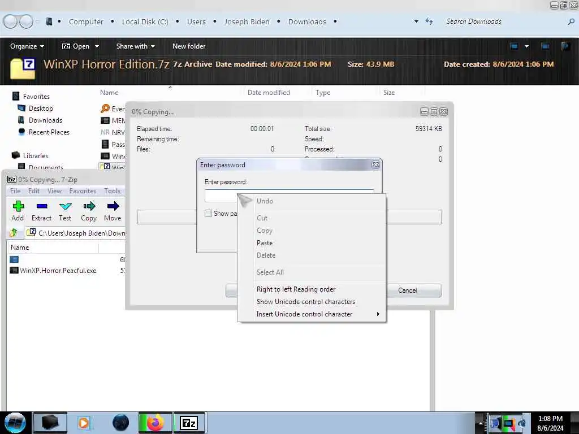Image resolution: width=579 pixels, height=434 pixels.
Task: Open Firefox from the taskbar
Action: 155,423
